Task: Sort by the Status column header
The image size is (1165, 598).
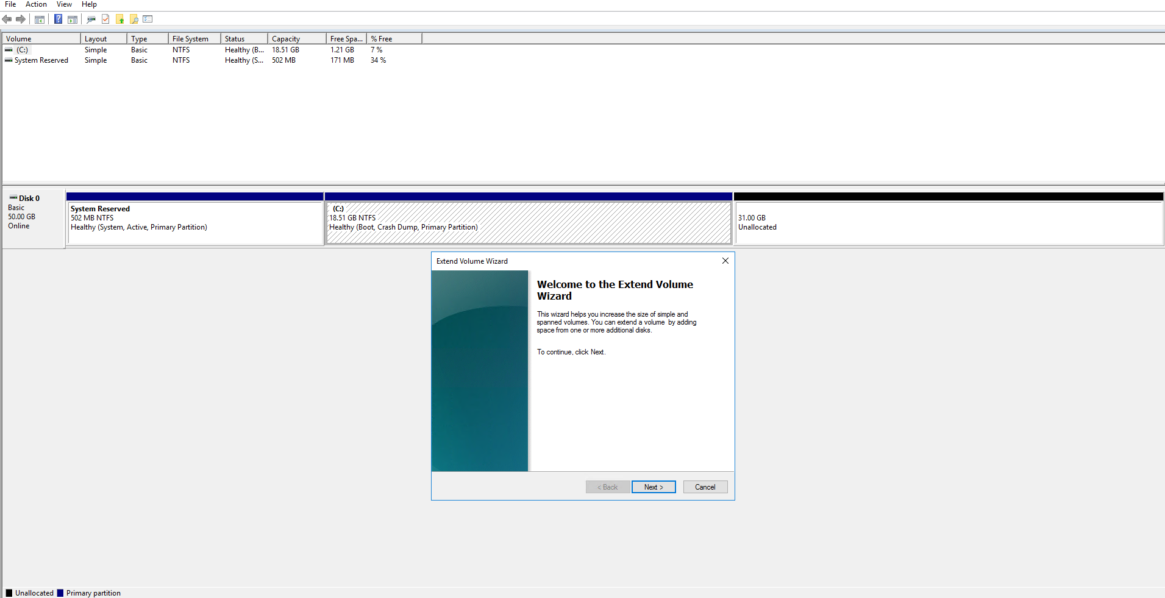Action: click(244, 38)
